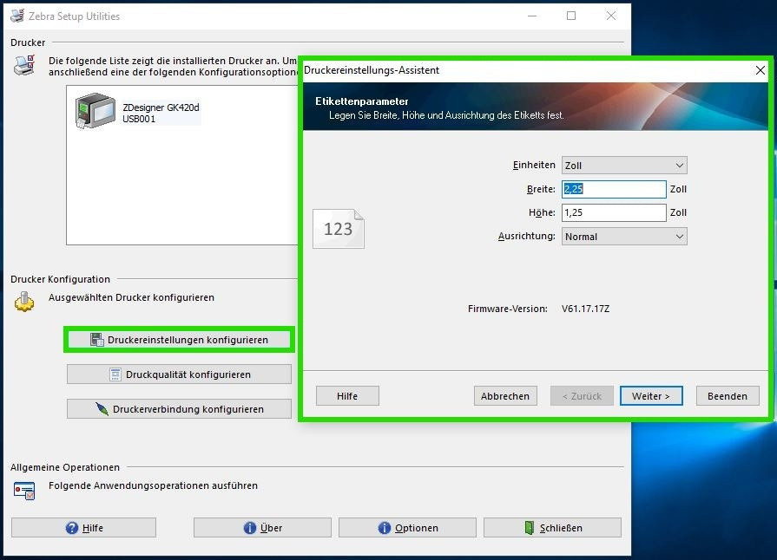This screenshot has width=777, height=560.
Task: Click Druckereinstellungen konfigurieren
Action: 180,340
